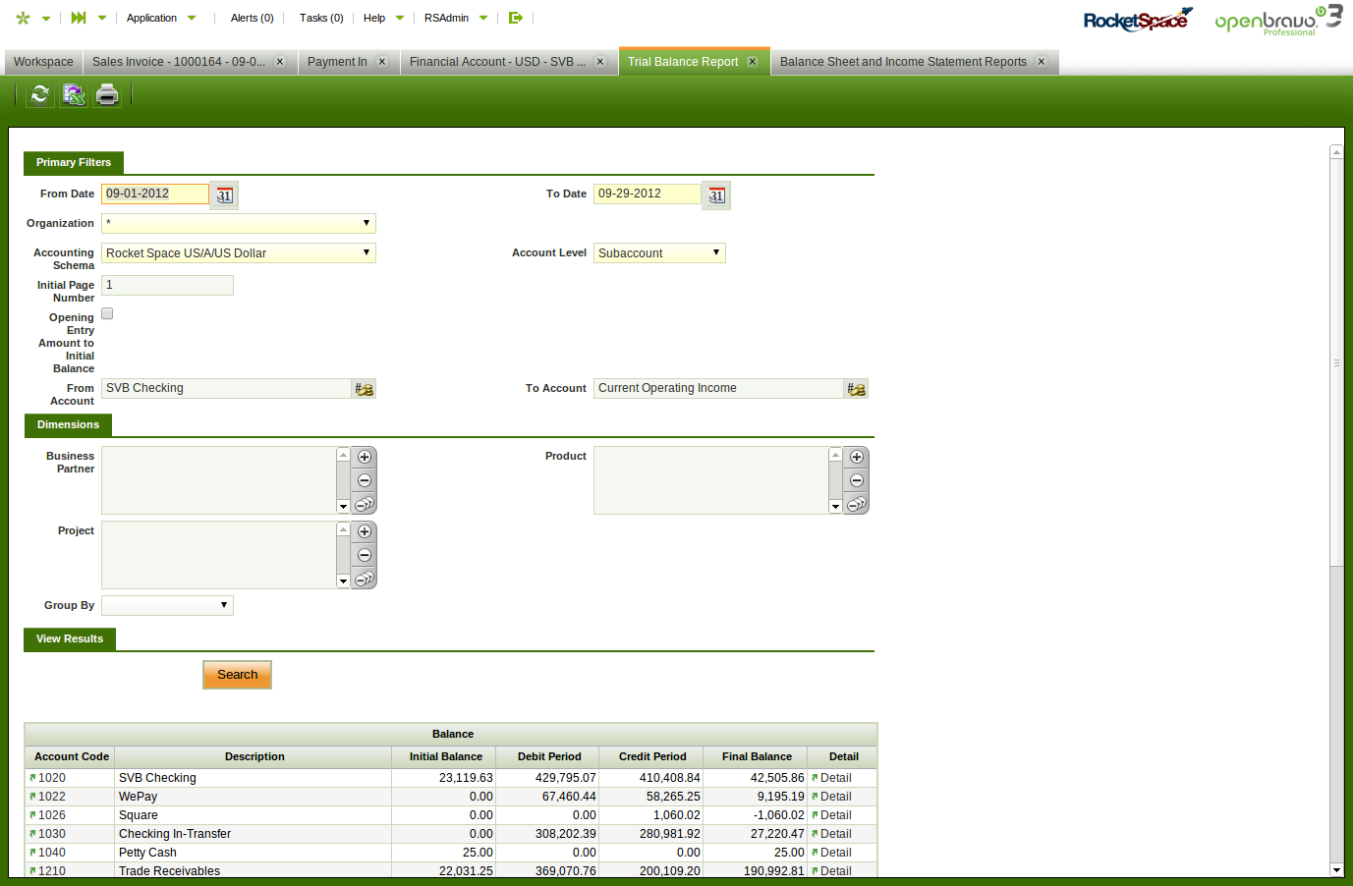Enable Opening Entry Amount to Initial Balance checkbox
Screen dimensions: 1353x886
click(107, 313)
